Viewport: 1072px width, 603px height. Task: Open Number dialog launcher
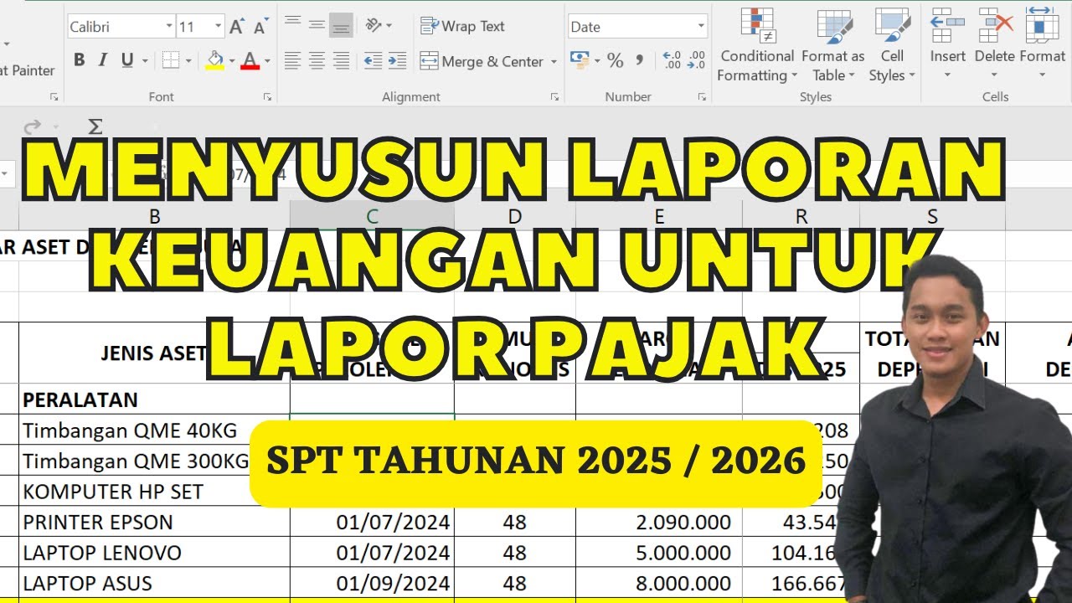(x=701, y=97)
